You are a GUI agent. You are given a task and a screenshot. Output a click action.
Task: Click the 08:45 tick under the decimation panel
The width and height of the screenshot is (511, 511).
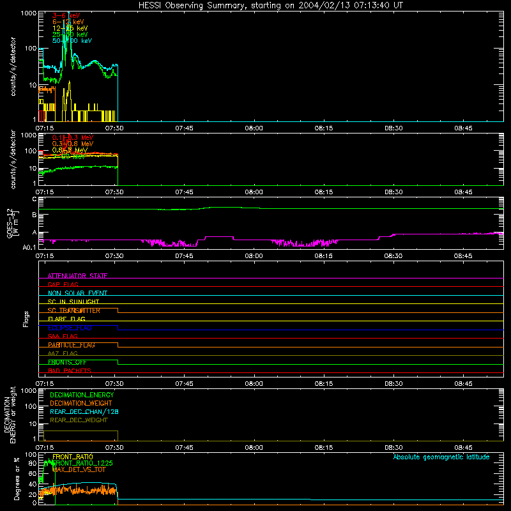click(463, 448)
